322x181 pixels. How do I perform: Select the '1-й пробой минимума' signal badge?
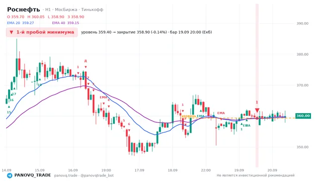(x=42, y=32)
